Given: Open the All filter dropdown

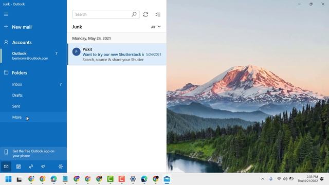Looking at the screenshot, I should pos(156,27).
